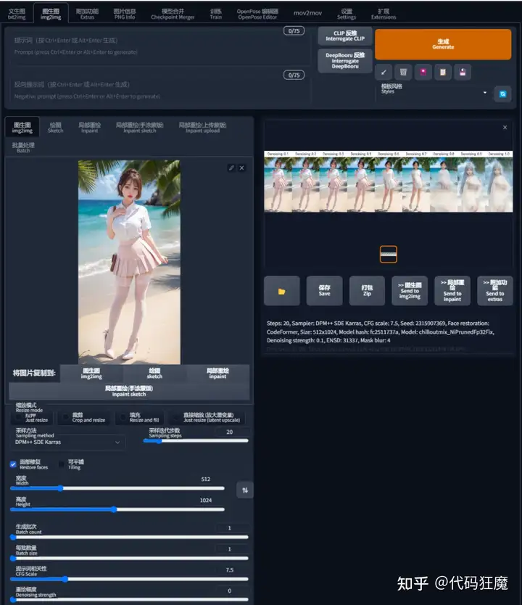Screen dimensions: 522x605
Task: Click the Sampling steps value box
Action: pyautogui.click(x=230, y=432)
